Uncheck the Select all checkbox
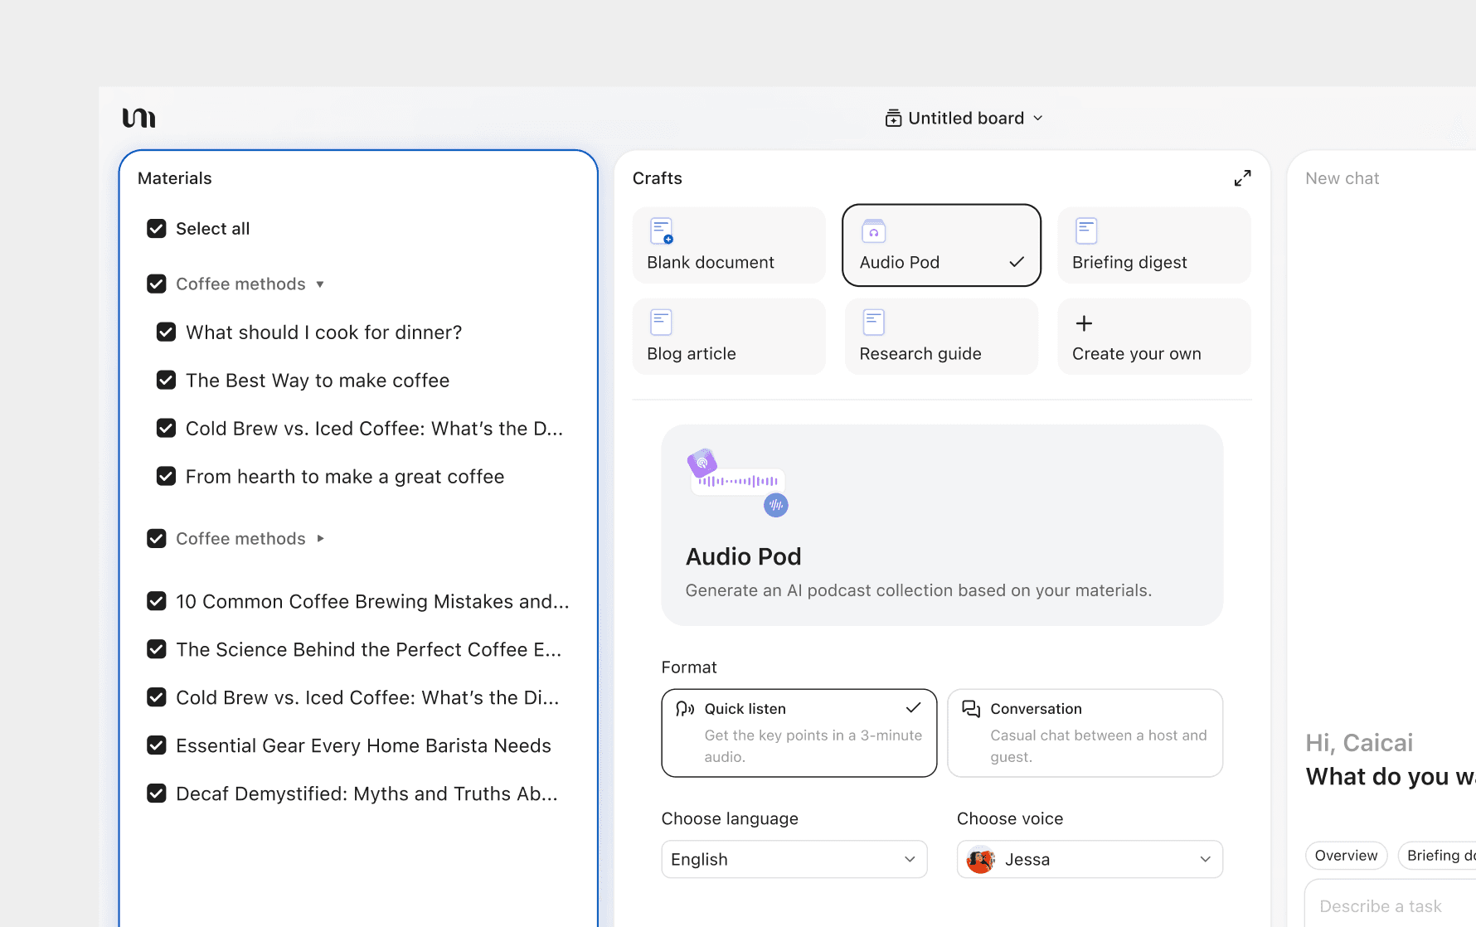The height and width of the screenshot is (927, 1476). pos(157,229)
